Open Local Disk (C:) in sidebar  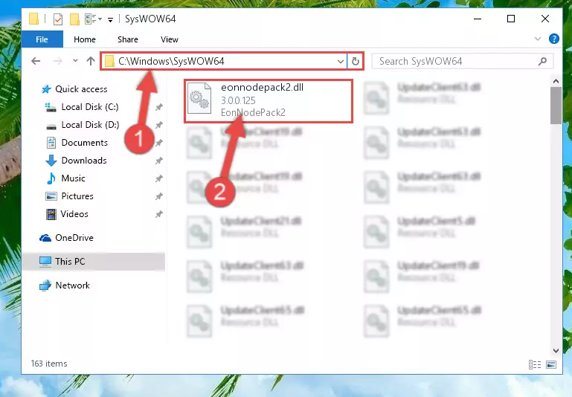pyautogui.click(x=90, y=107)
